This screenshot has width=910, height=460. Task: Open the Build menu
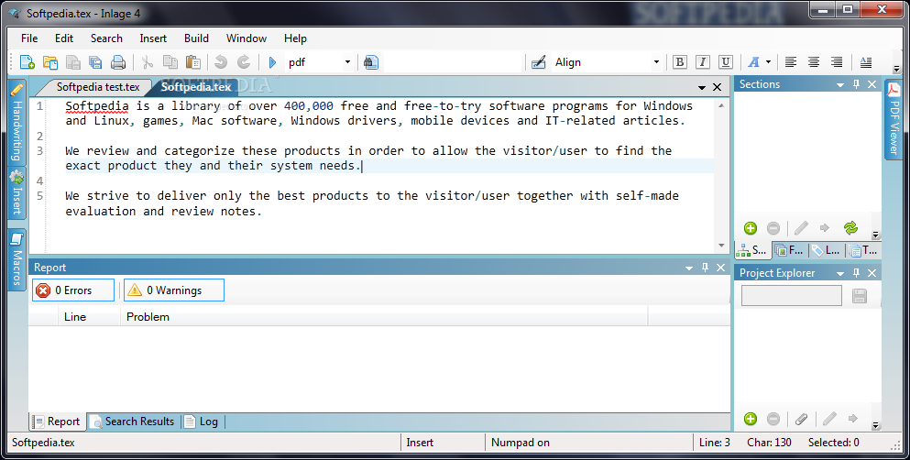(197, 38)
